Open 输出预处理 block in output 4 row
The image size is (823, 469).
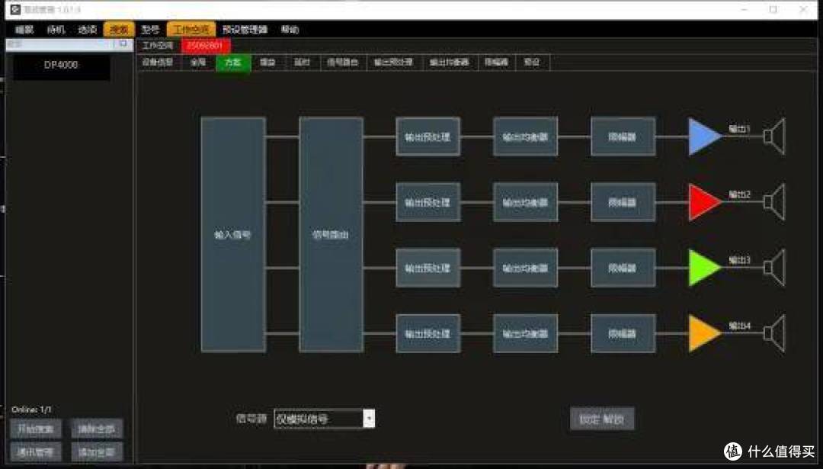(x=428, y=333)
